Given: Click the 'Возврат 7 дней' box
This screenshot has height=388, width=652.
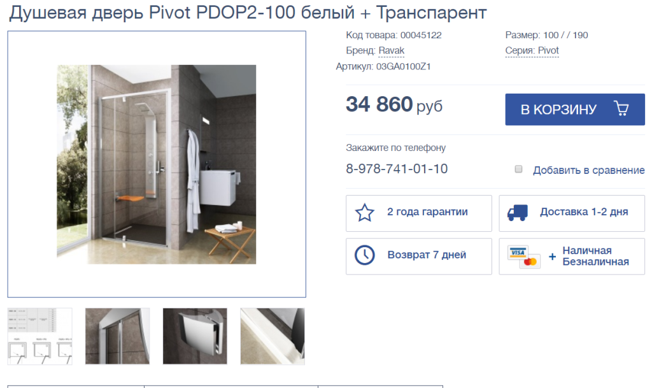Looking at the screenshot, I should [419, 256].
